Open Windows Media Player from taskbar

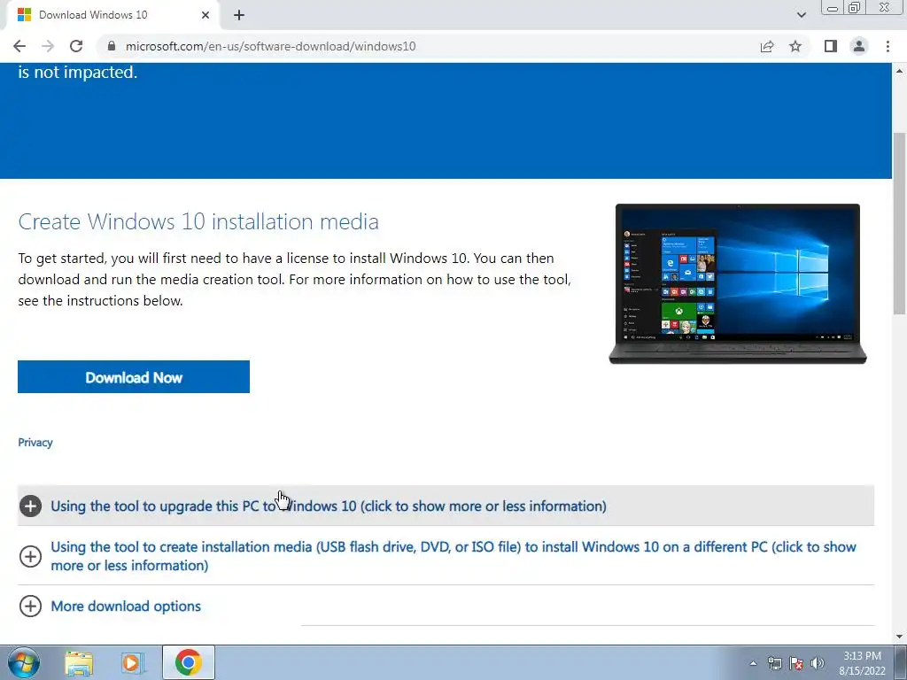[x=133, y=662]
